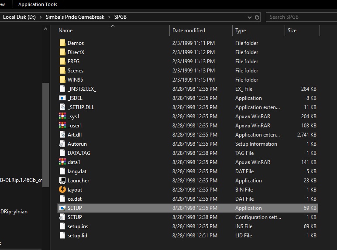Click the _ISDEL application icon
Screen dimensions: 337x250
(x=62, y=98)
